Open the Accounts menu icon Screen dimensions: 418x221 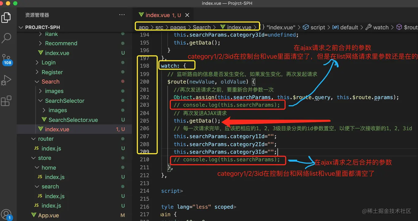pos(6,214)
